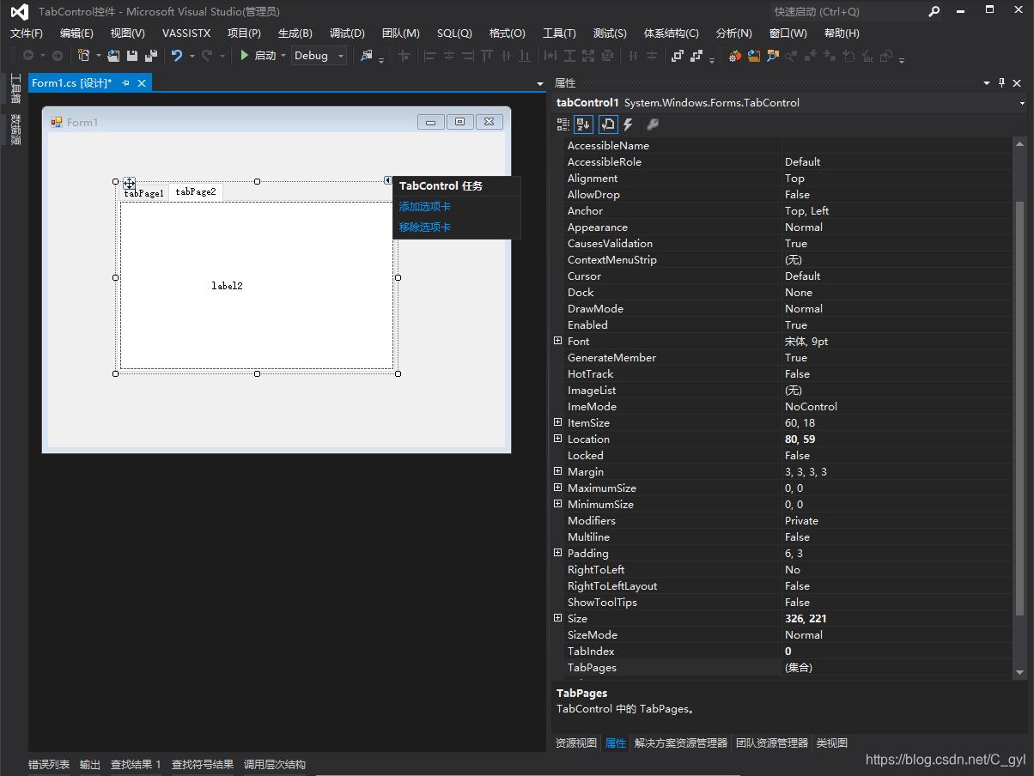Click the green Start debugging arrow

[x=245, y=56]
